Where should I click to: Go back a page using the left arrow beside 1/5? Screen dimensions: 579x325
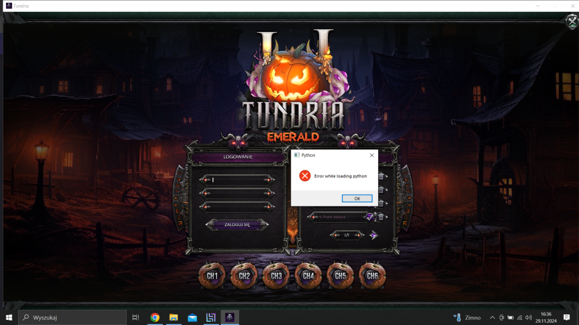click(335, 235)
